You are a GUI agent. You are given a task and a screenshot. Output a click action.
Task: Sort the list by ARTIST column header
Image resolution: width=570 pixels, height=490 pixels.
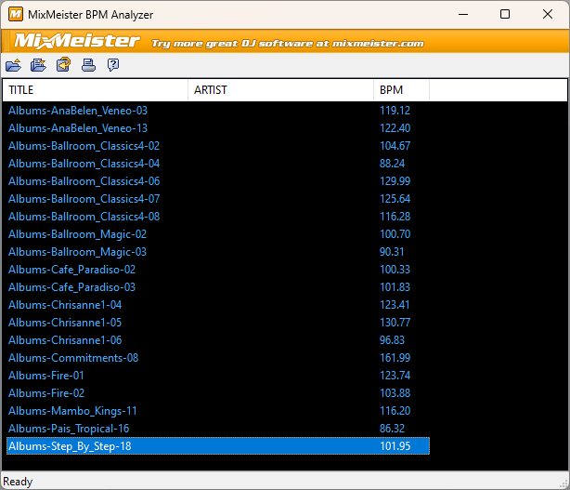click(x=280, y=90)
